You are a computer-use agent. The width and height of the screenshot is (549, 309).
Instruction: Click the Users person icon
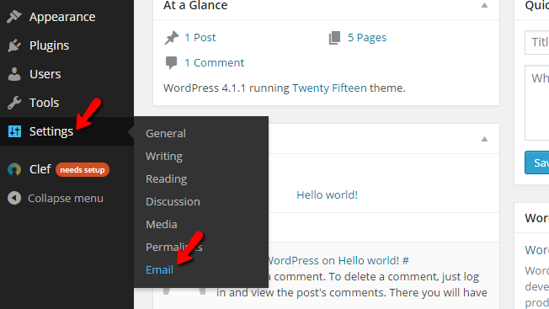[14, 74]
